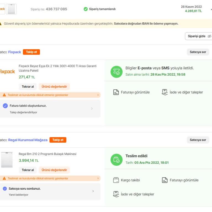Click Ürünü değerlendir for Regal dishwasher

[x=54, y=170]
